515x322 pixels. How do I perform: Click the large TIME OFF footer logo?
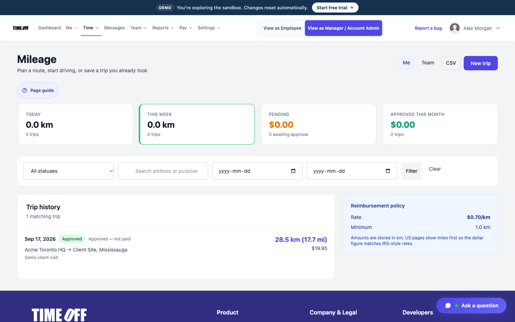point(59,315)
